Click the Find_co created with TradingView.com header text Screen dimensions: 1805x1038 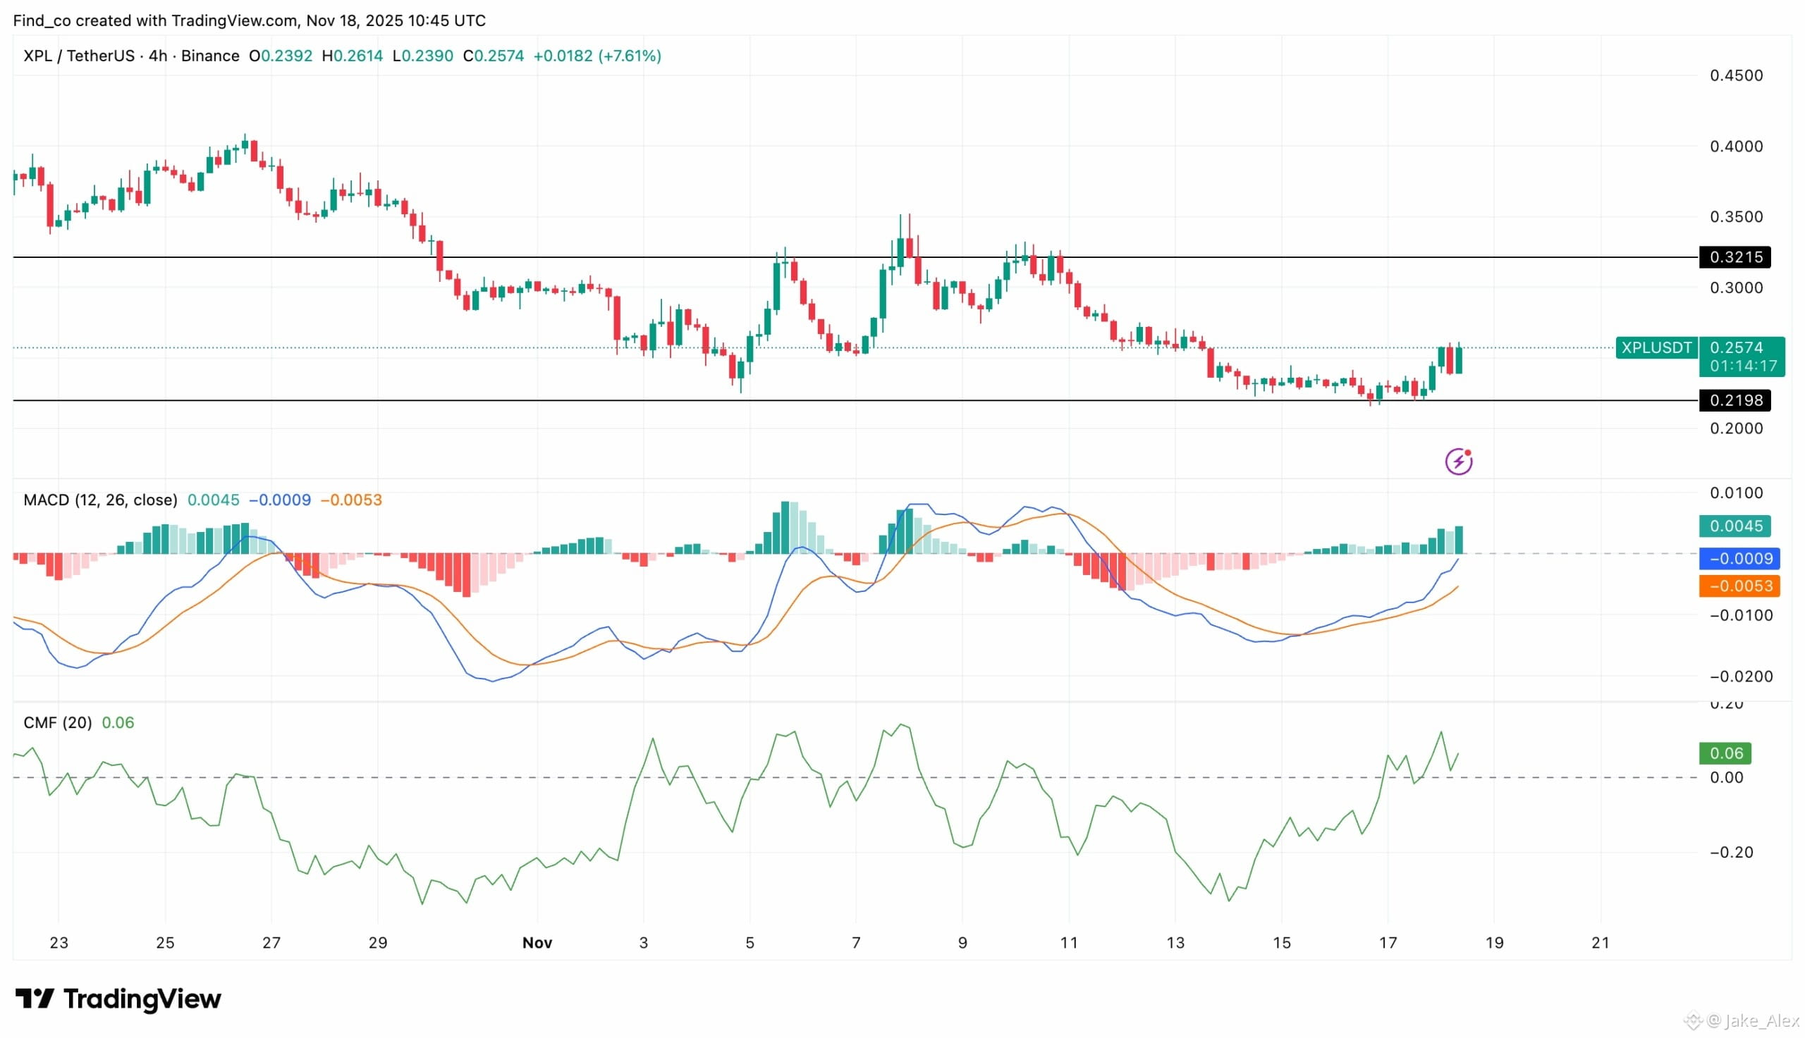(249, 20)
